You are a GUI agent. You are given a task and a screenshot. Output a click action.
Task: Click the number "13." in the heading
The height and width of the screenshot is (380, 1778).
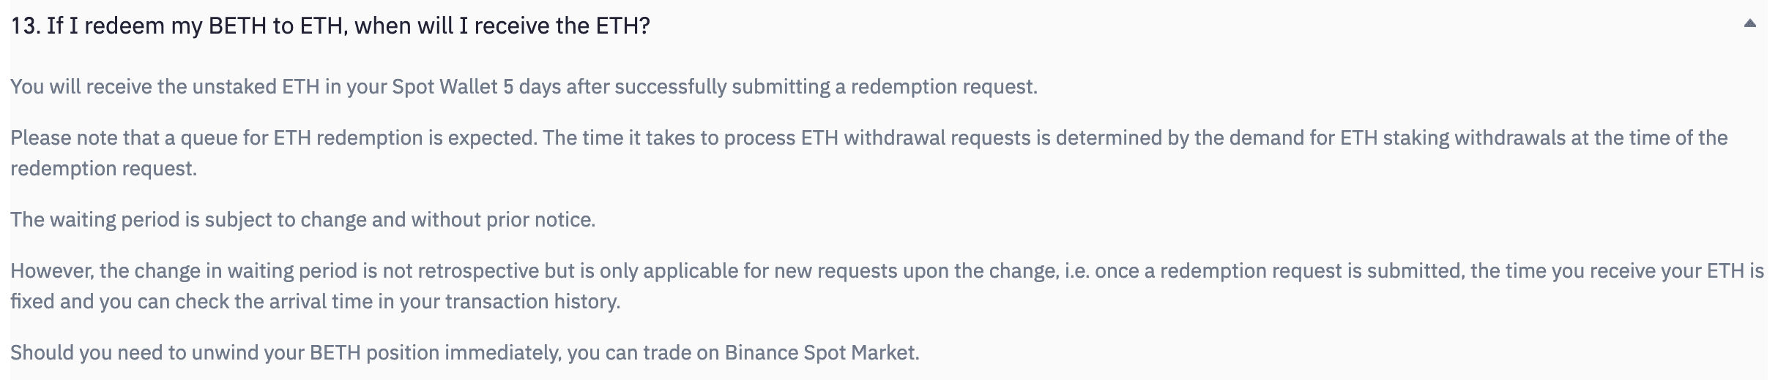point(25,26)
